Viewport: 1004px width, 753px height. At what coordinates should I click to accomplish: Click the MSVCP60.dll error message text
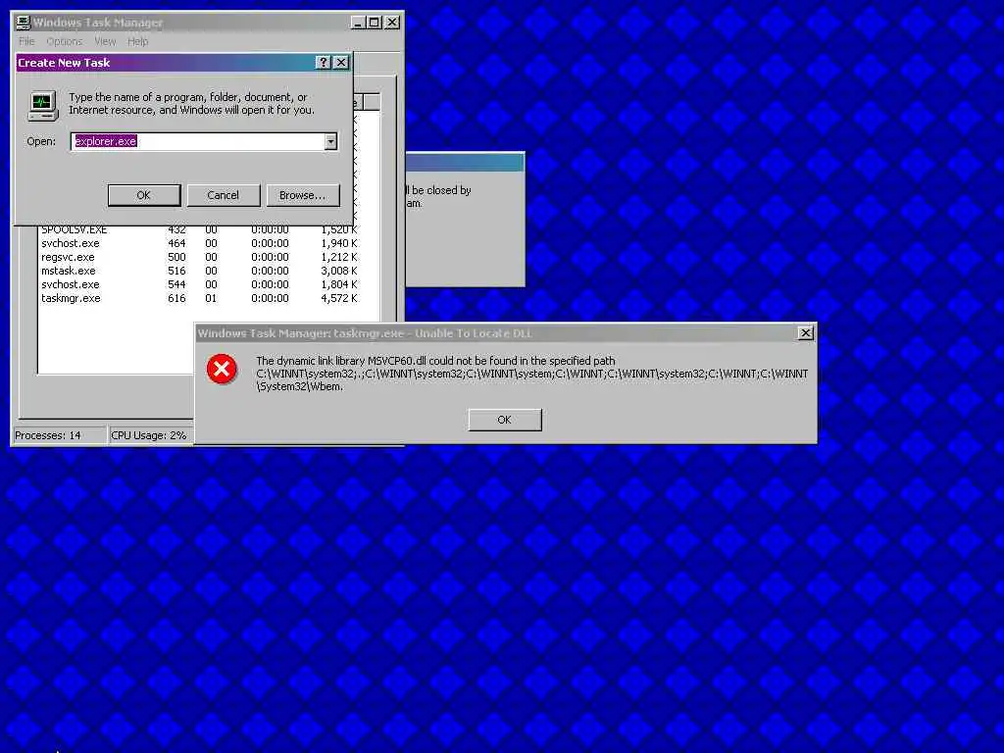(532, 374)
